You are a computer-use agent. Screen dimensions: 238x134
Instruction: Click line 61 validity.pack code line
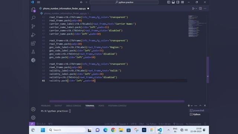click(72, 81)
